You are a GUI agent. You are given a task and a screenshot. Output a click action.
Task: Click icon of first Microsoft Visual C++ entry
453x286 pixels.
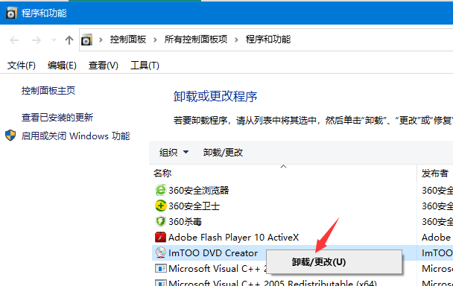point(161,268)
